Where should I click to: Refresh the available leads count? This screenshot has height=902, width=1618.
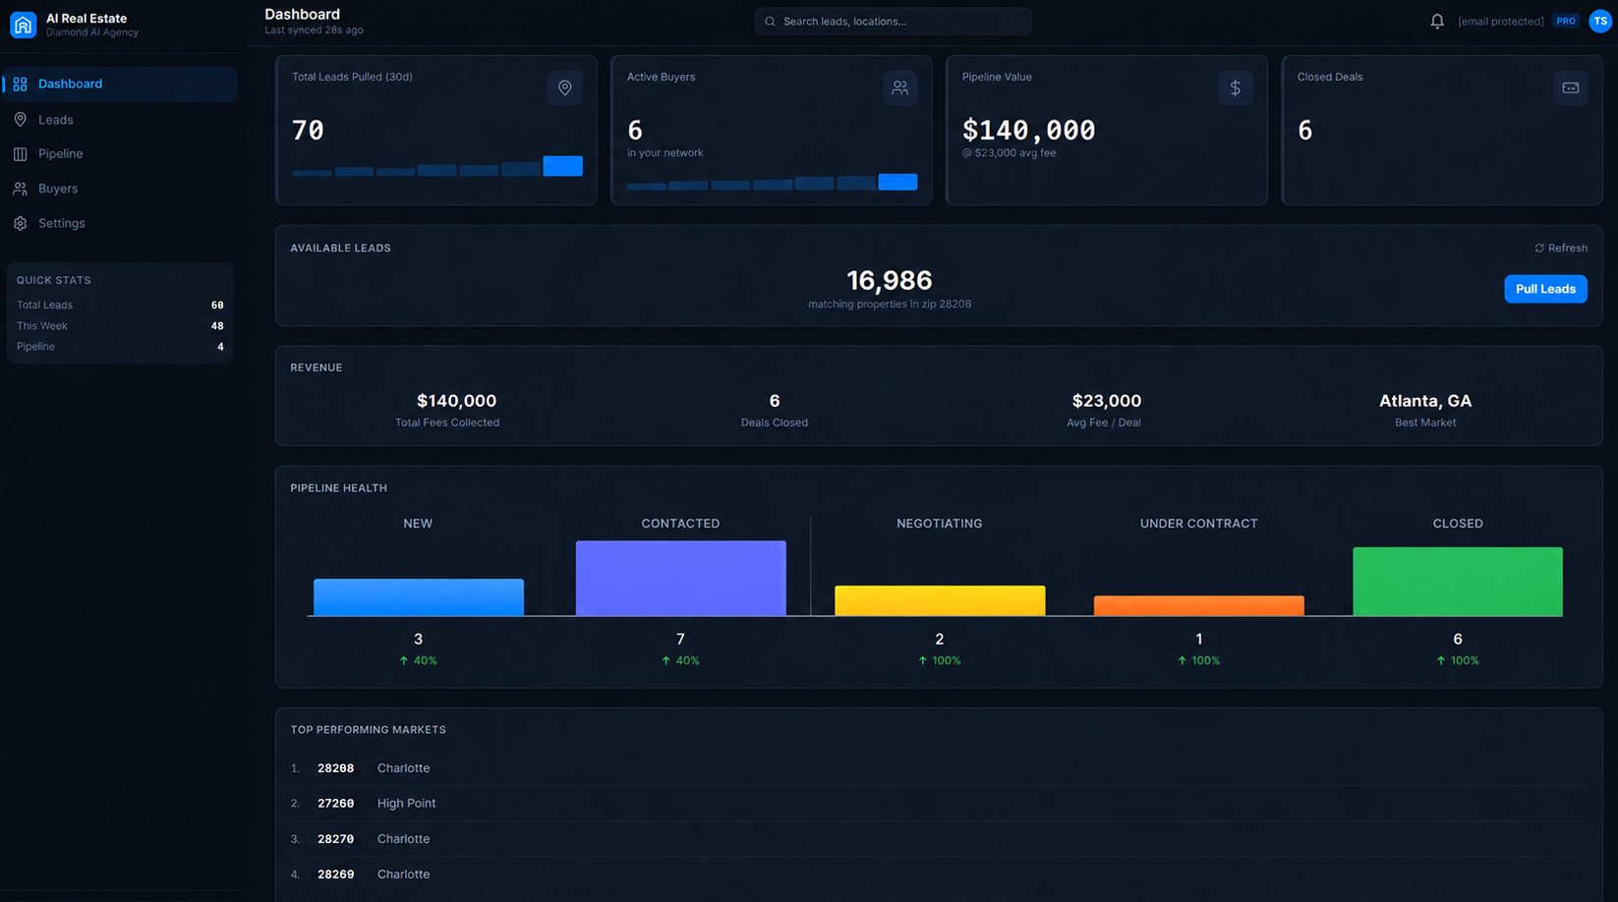pos(1561,248)
